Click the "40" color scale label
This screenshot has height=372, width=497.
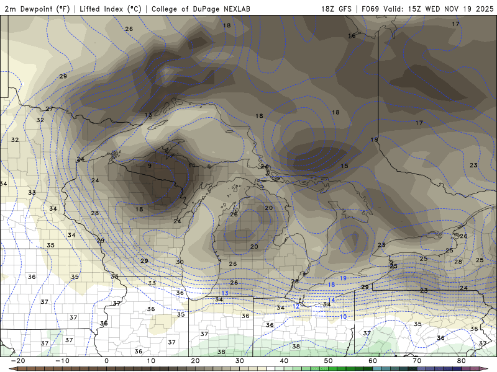click(x=284, y=361)
